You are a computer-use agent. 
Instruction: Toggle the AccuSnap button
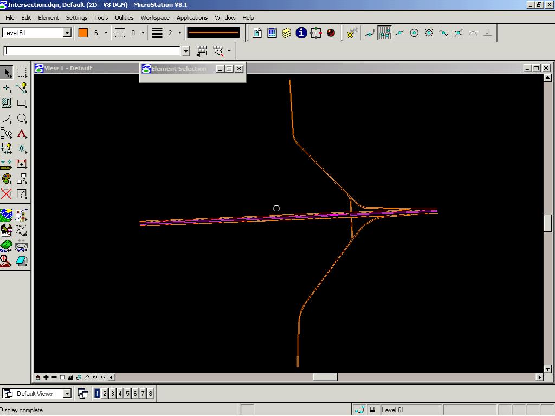pyautogui.click(x=351, y=33)
